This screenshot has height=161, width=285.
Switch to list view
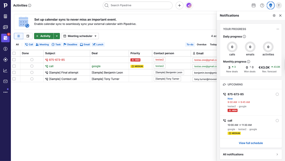pos(19,36)
